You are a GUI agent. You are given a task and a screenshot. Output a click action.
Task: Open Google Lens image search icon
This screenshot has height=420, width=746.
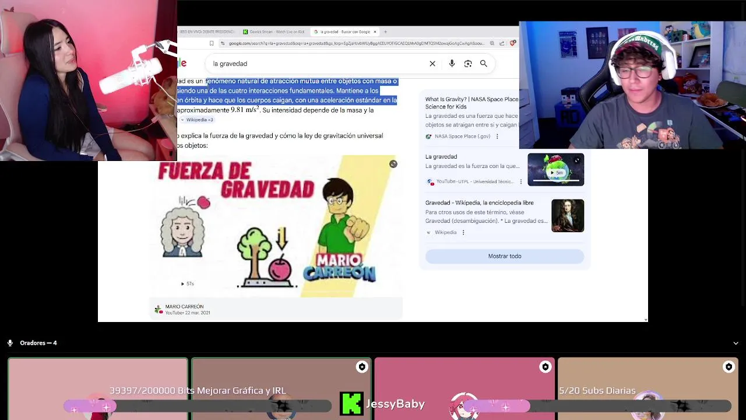[x=468, y=64]
